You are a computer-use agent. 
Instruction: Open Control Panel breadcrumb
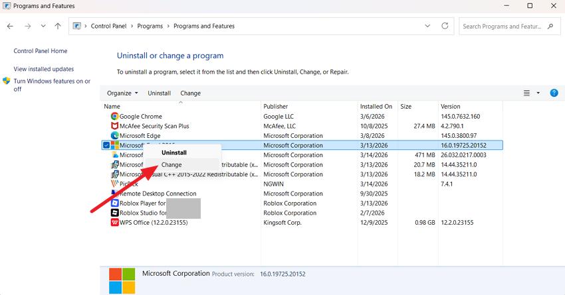108,27
